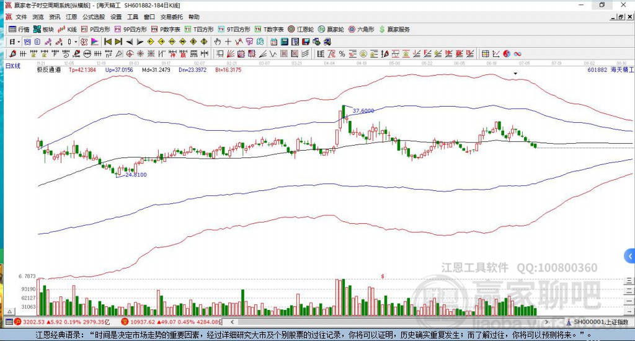The image size is (635, 341).
Task: Select the Gann fan lines tool
Action: tap(231, 54)
